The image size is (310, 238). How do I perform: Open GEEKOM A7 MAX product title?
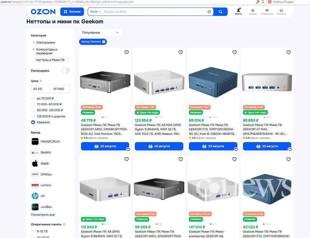tap(265, 129)
